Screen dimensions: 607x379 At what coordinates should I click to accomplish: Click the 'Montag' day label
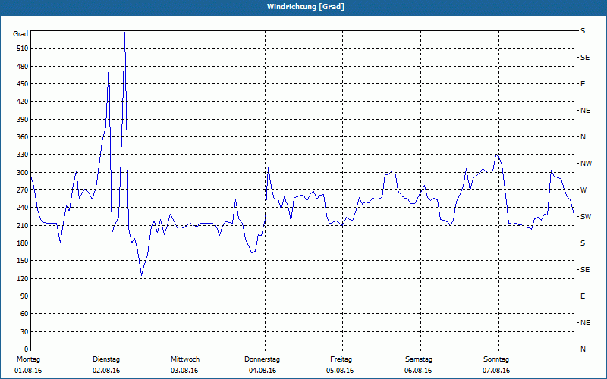coord(28,359)
